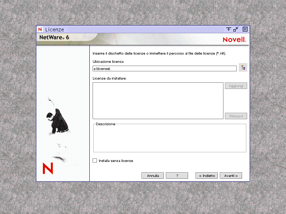The height and width of the screenshot is (214, 286).
Task: Go back with < Indietro button
Action: [x=207, y=175]
